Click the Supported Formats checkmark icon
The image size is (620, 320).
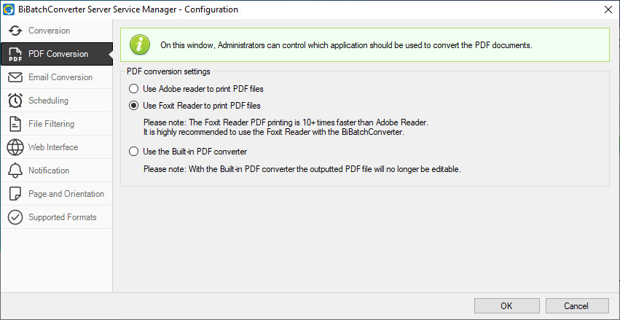click(x=15, y=217)
